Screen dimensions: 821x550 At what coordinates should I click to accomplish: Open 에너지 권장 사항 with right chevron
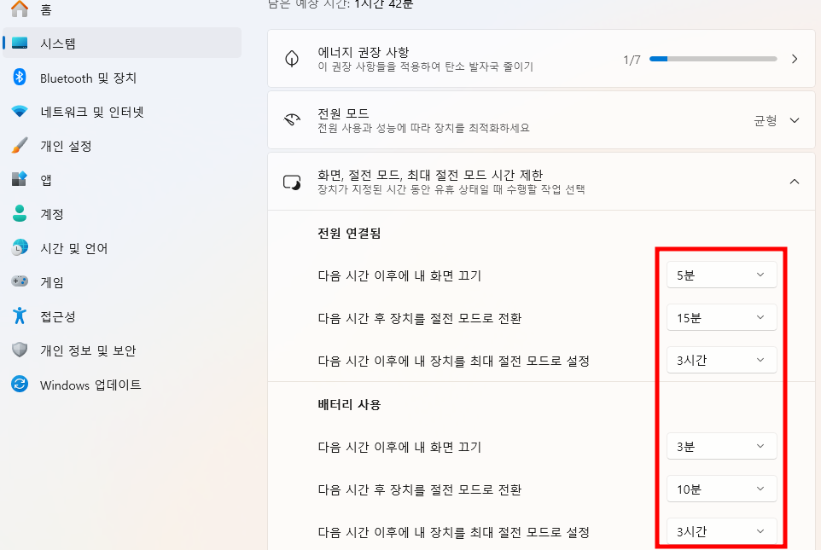(x=795, y=59)
